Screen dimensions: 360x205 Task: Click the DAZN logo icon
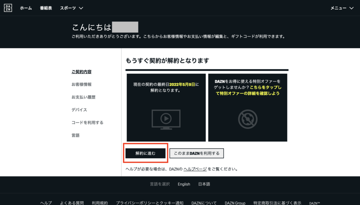pyautogui.click(x=8, y=8)
